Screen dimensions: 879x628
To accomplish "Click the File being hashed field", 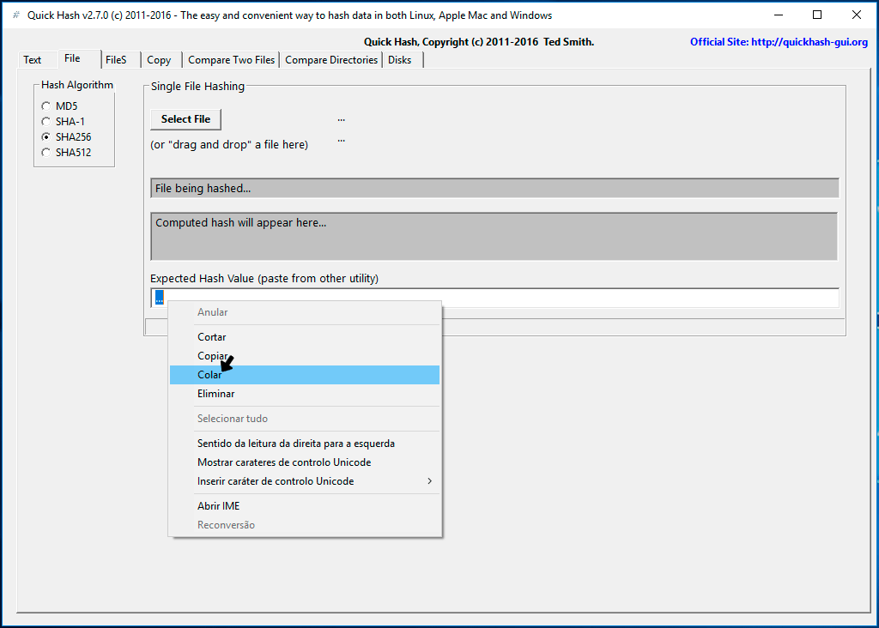I will pos(495,188).
